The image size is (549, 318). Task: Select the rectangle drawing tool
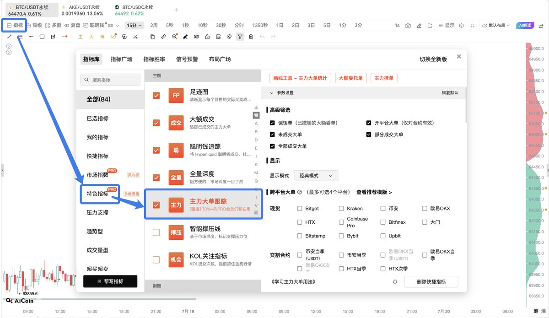coord(42,37)
